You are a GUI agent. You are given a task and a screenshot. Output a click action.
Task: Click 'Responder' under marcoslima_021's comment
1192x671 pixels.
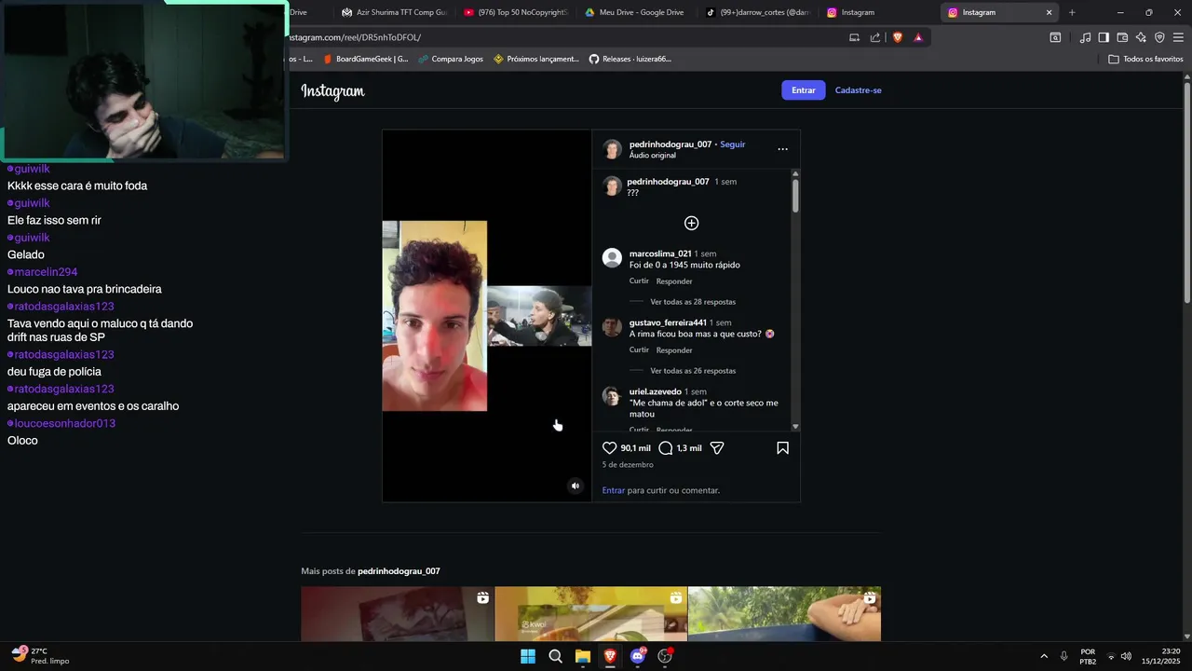tap(674, 281)
